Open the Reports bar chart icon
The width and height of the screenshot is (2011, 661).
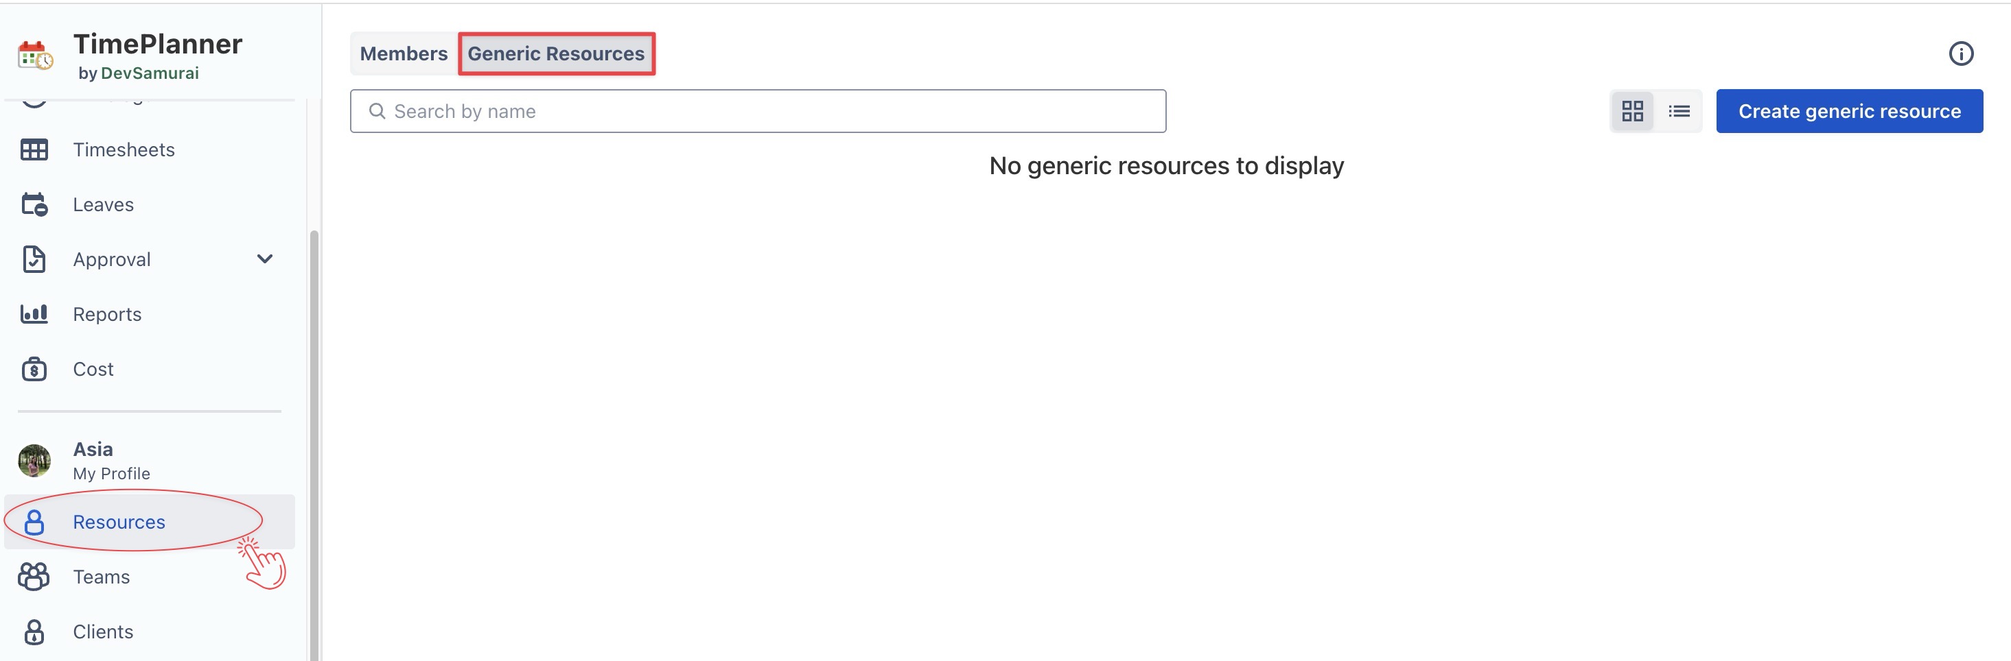(x=34, y=314)
